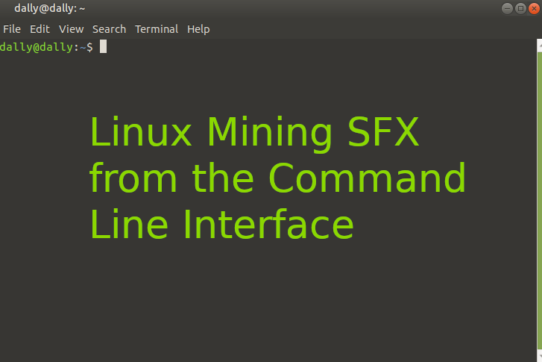Click the "from the Command" text line

[x=277, y=178]
